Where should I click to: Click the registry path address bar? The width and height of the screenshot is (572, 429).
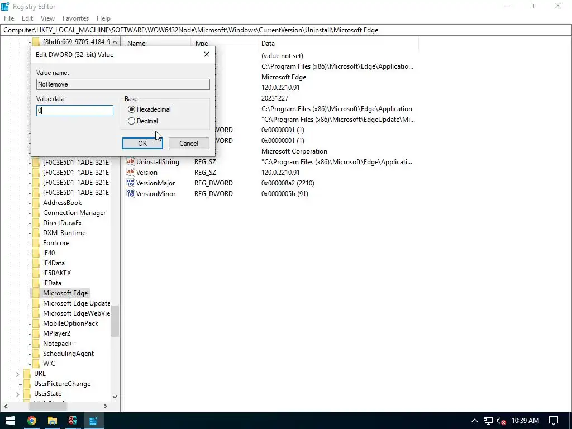tap(286, 30)
